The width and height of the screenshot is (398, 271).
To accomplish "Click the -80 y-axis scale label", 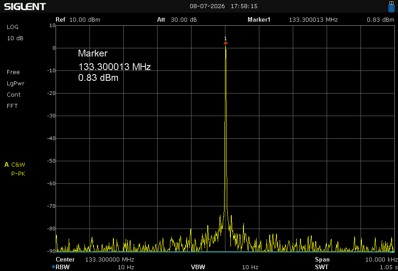I will pos(51,229).
